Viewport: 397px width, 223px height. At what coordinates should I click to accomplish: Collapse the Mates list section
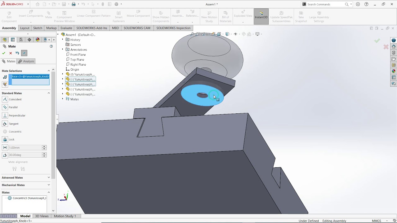pyautogui.click(x=49, y=192)
